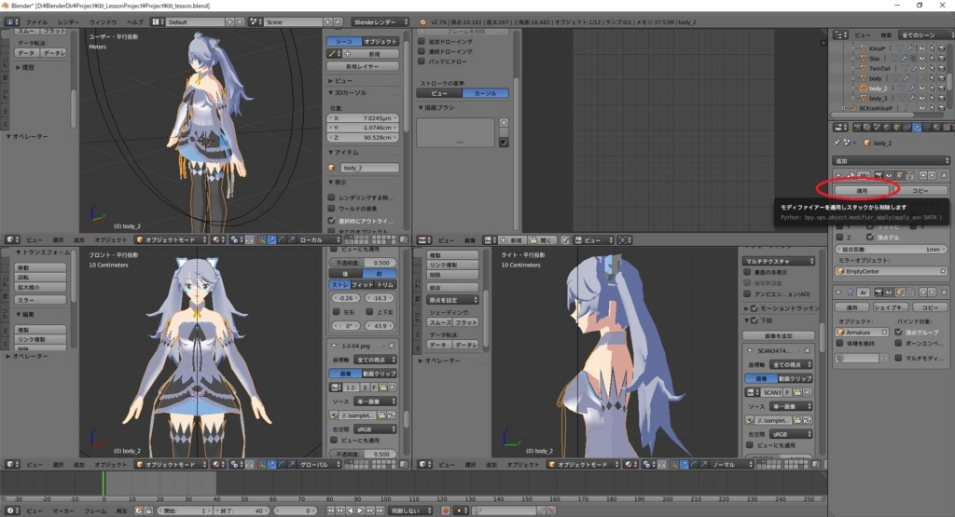
Task: Clear EmptyCenter mirror object field
Action: coord(943,271)
